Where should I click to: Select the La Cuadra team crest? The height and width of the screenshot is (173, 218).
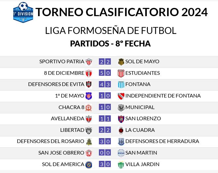click(121, 130)
